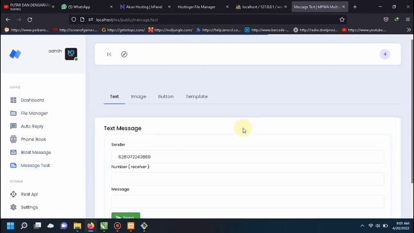The image size is (414, 233).
Task: Collapse the sidebar with arrow icon
Action: 109,54
